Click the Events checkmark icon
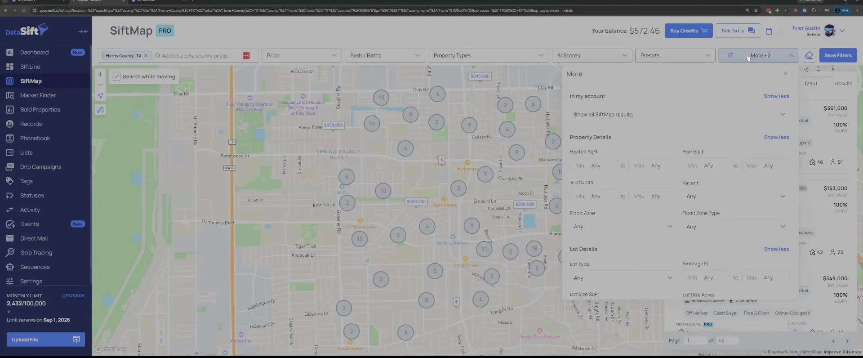 [10, 224]
